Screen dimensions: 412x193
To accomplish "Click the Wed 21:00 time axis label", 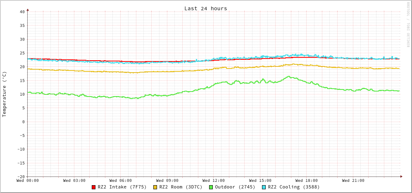I will click(353, 181).
